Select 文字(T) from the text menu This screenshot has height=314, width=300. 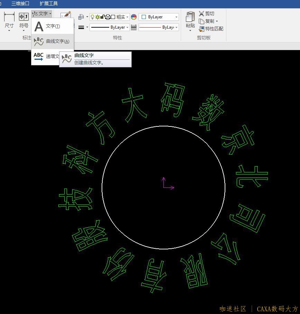pos(53,26)
